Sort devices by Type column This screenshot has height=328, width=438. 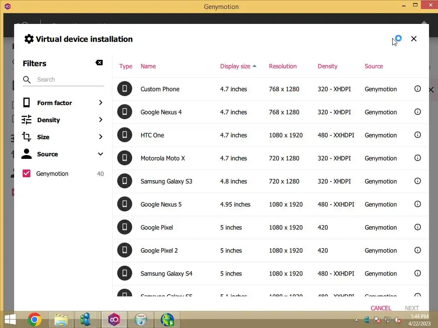126,66
